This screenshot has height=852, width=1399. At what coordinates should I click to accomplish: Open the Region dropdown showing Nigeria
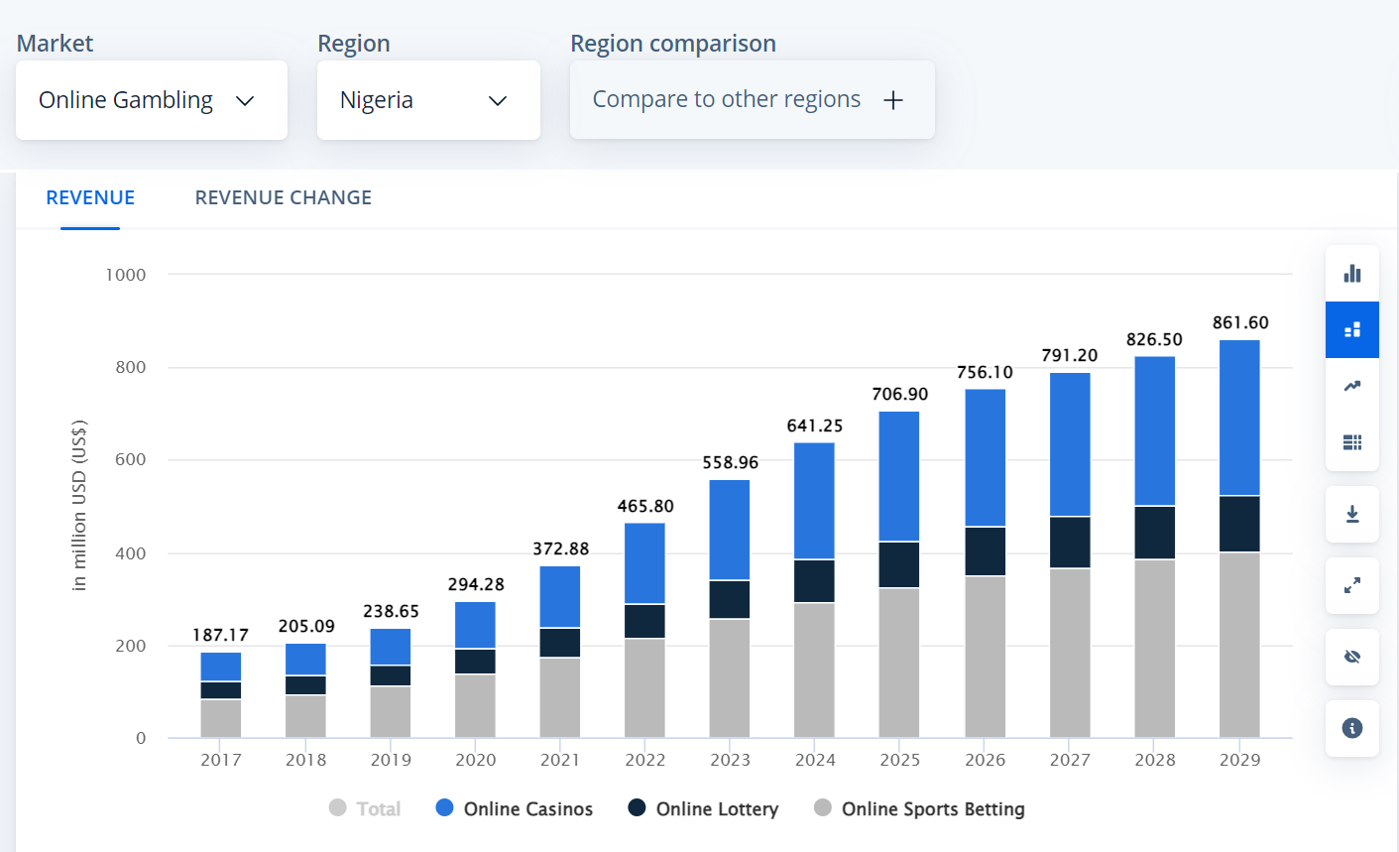[428, 99]
